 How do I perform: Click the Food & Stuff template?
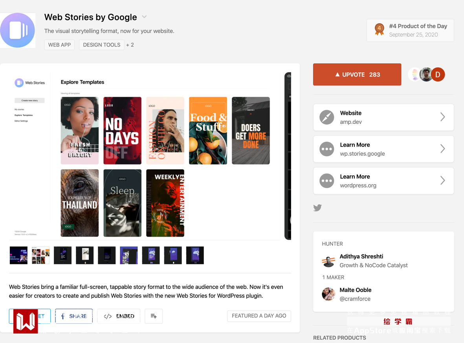pos(208,131)
